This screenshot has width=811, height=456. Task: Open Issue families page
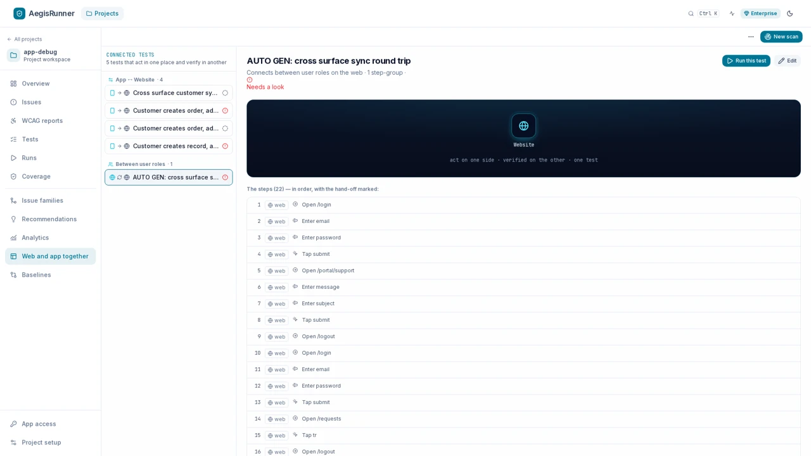point(50,200)
